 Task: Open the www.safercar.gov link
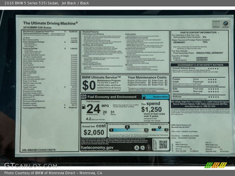coord(193,106)
